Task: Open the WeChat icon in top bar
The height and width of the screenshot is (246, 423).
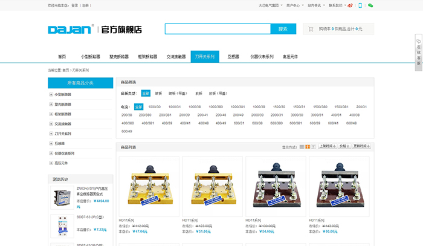Action: 370,5
